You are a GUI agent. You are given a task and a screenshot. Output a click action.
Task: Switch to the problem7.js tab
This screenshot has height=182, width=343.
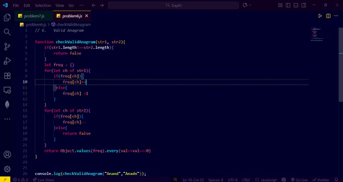pyautogui.click(x=34, y=16)
